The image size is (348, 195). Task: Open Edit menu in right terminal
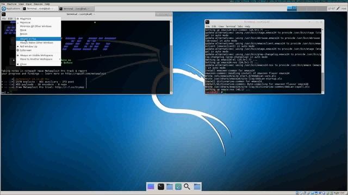[x=214, y=27]
